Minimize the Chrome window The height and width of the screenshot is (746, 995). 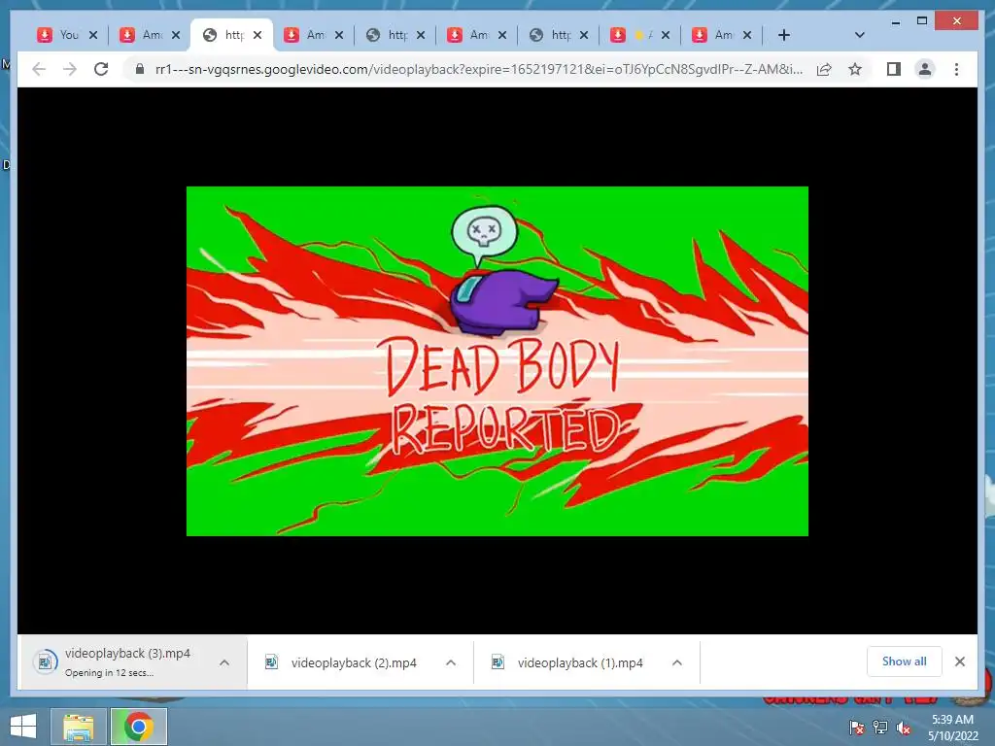(x=895, y=21)
